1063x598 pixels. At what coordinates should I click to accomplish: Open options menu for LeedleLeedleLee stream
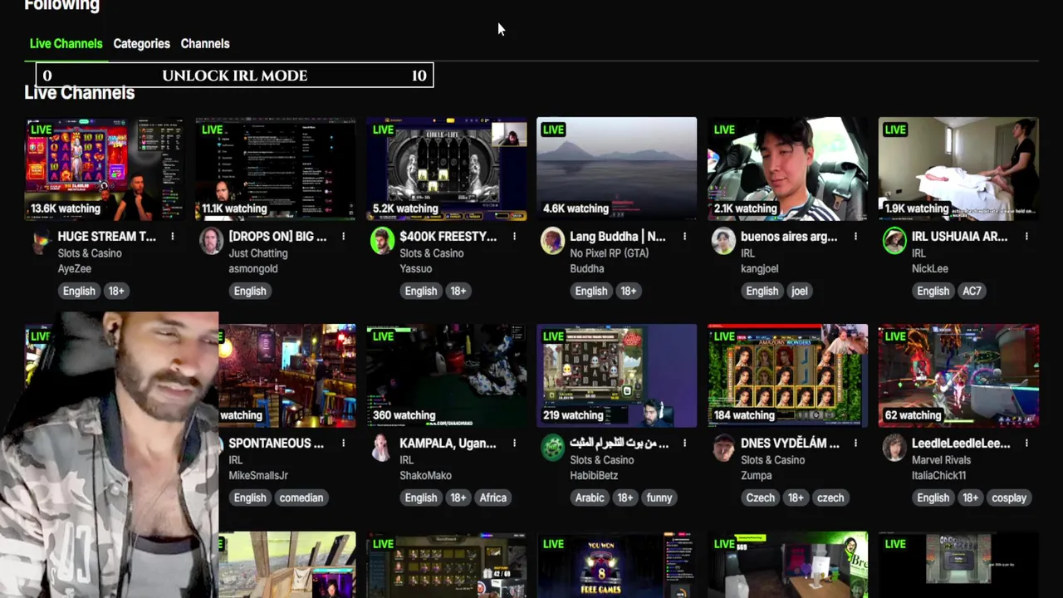coord(1026,444)
